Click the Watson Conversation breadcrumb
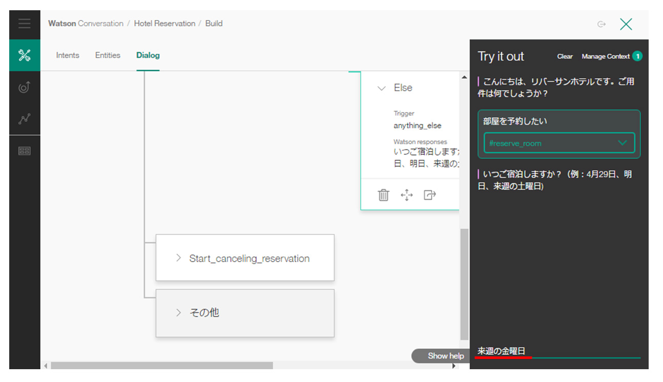The image size is (663, 382). click(x=86, y=24)
